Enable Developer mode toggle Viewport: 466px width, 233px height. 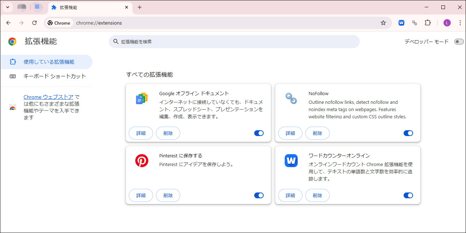point(459,41)
